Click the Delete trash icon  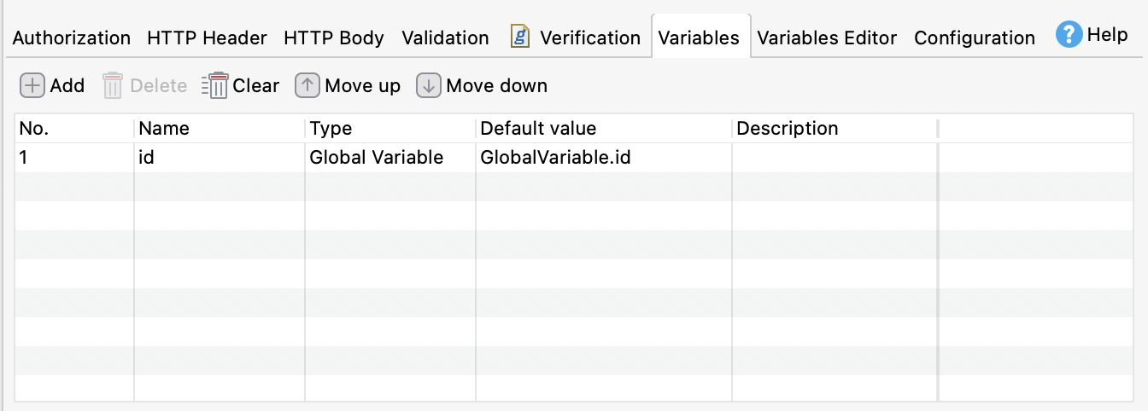tap(113, 85)
